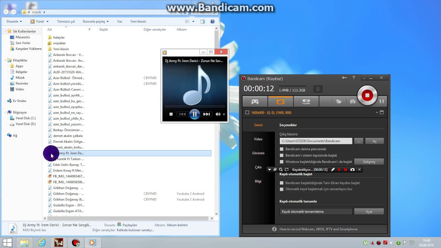This screenshot has width=441, height=248.
Task: Click the Windows Start button
Action: pos(7,242)
